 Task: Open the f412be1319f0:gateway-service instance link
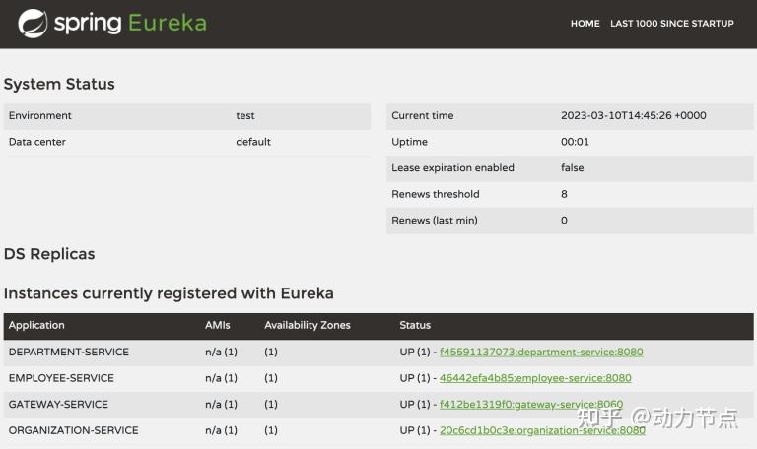click(531, 404)
